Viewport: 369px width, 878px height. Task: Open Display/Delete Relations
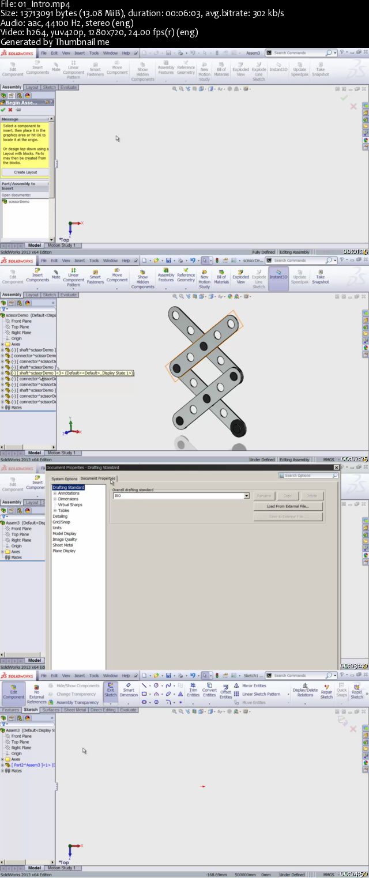(x=305, y=690)
